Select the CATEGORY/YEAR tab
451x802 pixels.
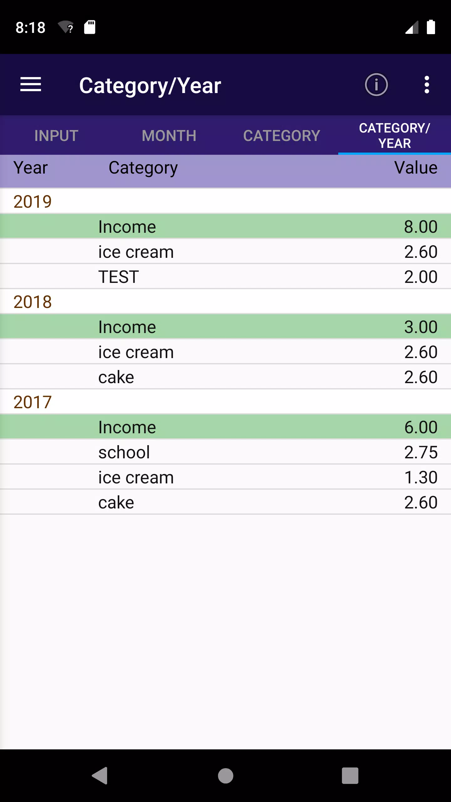coord(395,135)
